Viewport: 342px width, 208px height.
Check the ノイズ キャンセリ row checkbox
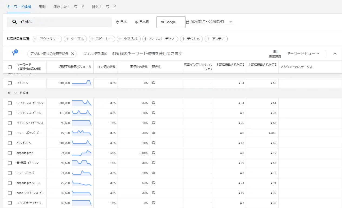tap(10, 203)
